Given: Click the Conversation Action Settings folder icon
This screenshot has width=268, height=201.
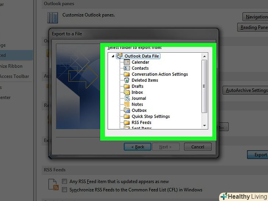Looking at the screenshot, I should 127,74.
